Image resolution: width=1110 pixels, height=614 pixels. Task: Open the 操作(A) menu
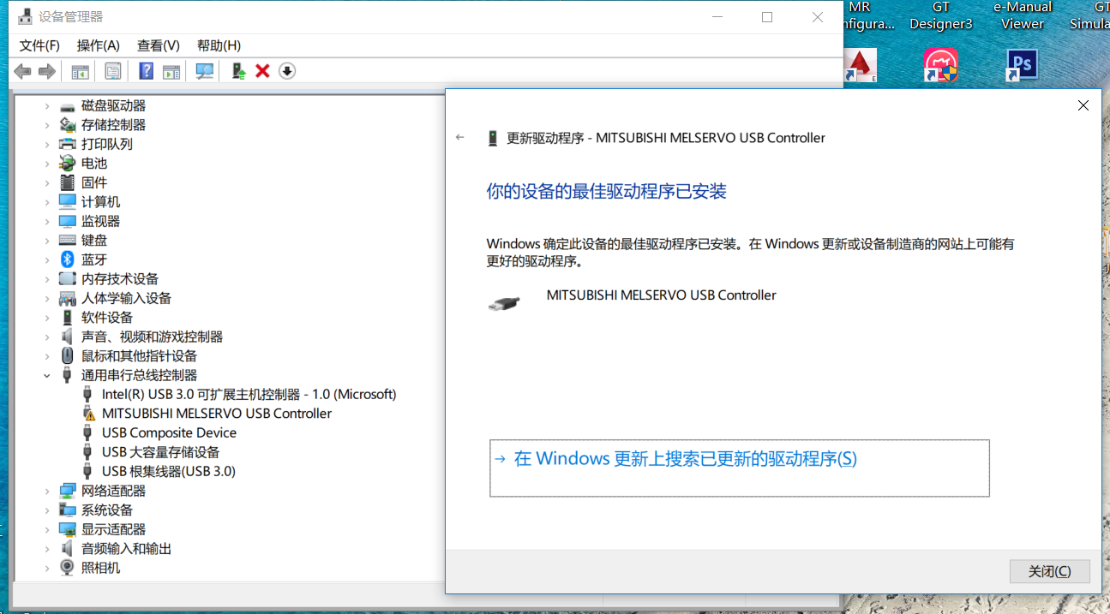[x=98, y=45]
